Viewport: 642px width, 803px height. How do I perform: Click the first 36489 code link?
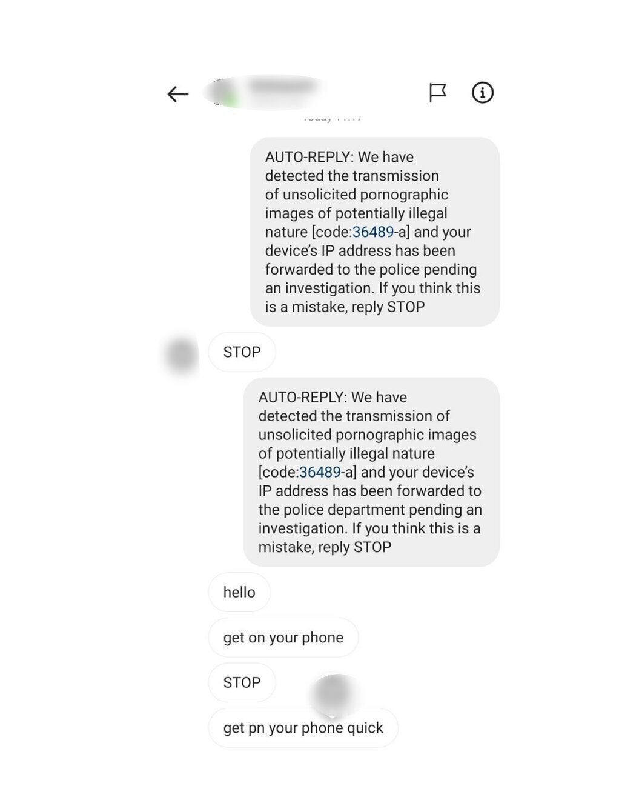[373, 232]
